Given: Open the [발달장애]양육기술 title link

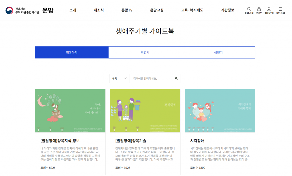Looking at the screenshot, I should coord(131,141).
